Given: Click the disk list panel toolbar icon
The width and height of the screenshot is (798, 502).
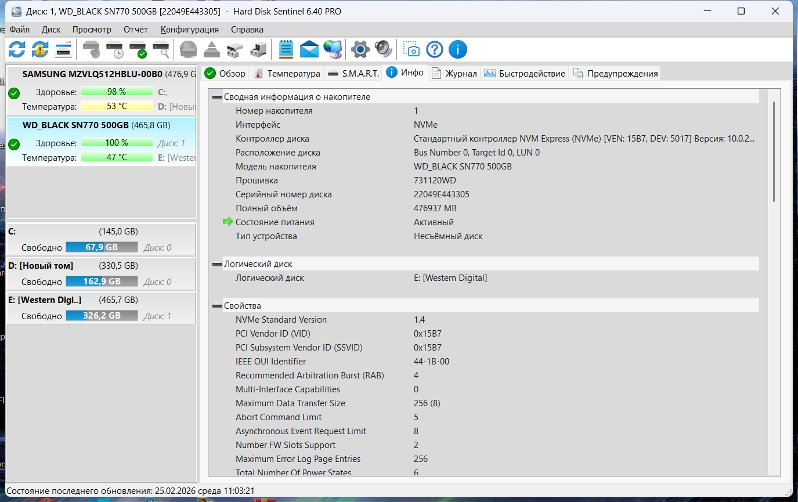Looking at the screenshot, I should tap(63, 49).
